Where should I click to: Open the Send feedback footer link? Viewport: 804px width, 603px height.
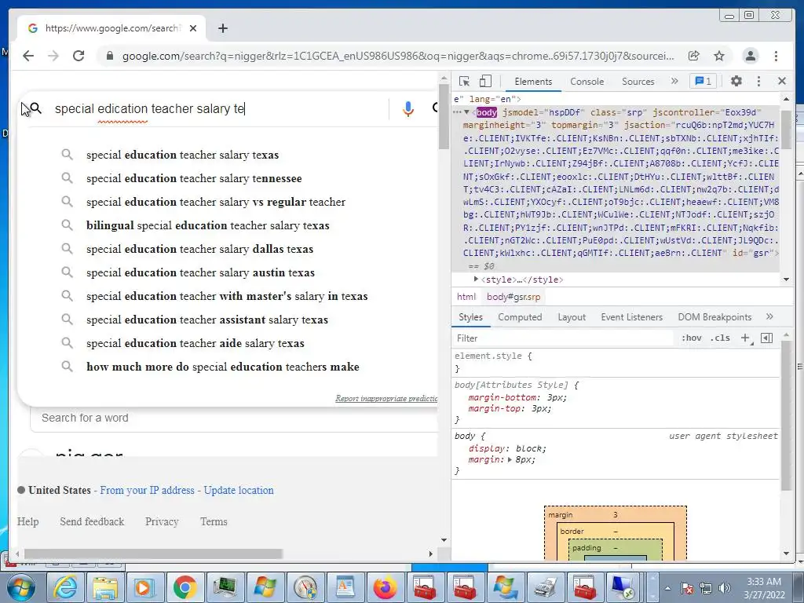point(92,521)
